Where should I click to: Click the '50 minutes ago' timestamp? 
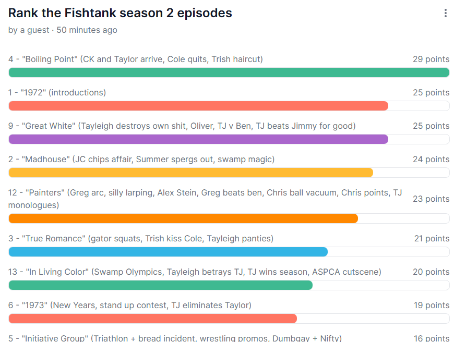pos(87,30)
